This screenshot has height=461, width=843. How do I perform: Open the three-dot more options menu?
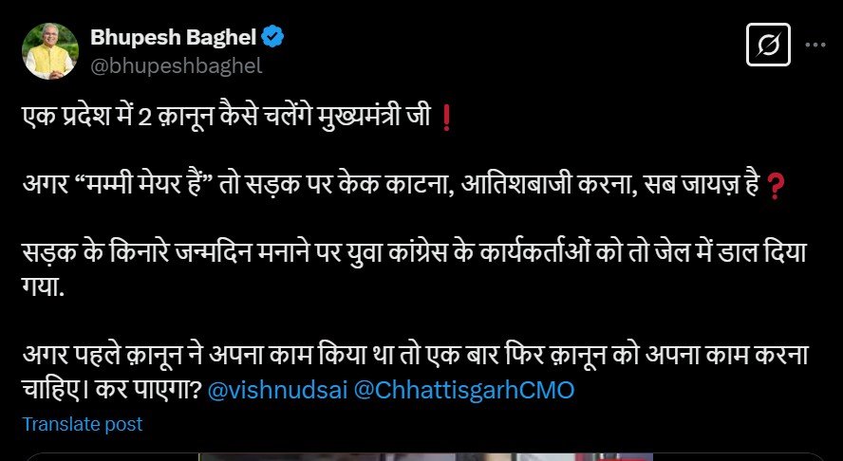pyautogui.click(x=815, y=46)
